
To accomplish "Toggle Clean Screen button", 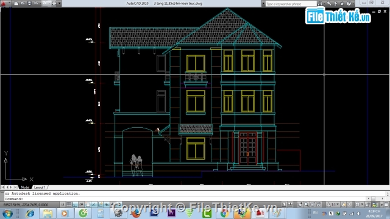I will [x=386, y=204].
